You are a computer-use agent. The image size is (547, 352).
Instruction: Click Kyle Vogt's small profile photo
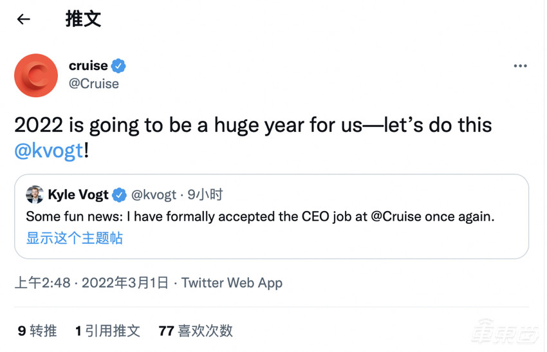click(35, 194)
